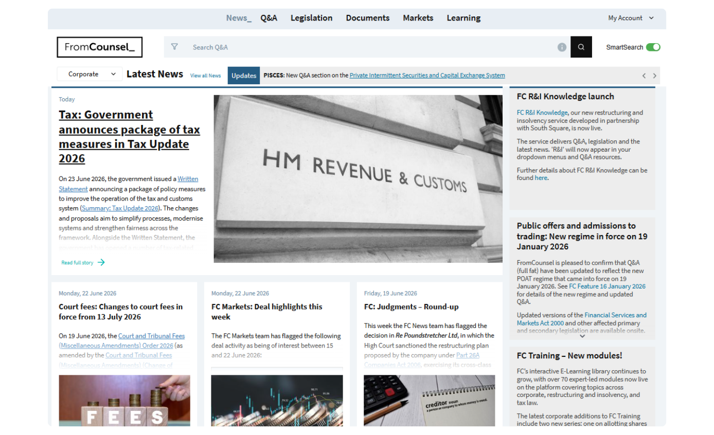Click the Today date label
The height and width of the screenshot is (435, 714).
coord(67,99)
